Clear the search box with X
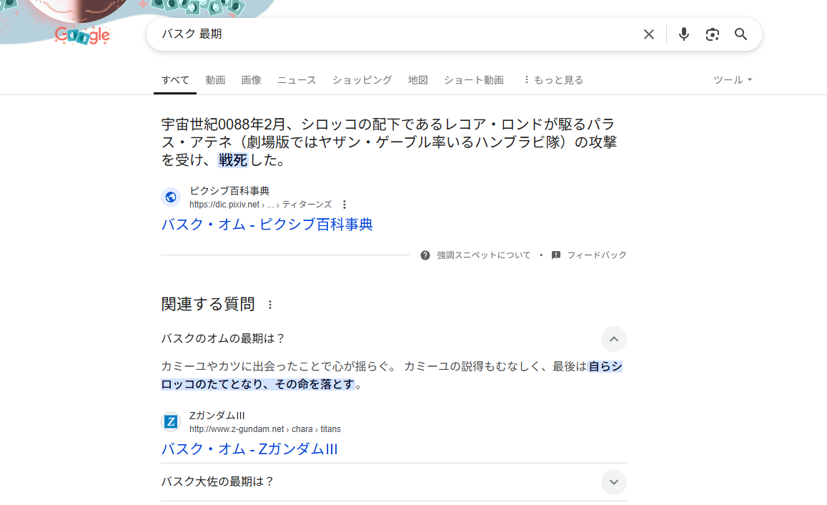Viewport: 827px width, 505px height. 649,34
